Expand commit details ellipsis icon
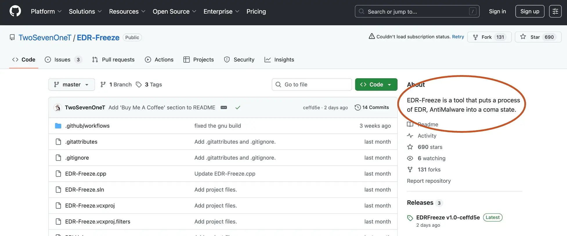Image resolution: width=567 pixels, height=236 pixels. 224,108
